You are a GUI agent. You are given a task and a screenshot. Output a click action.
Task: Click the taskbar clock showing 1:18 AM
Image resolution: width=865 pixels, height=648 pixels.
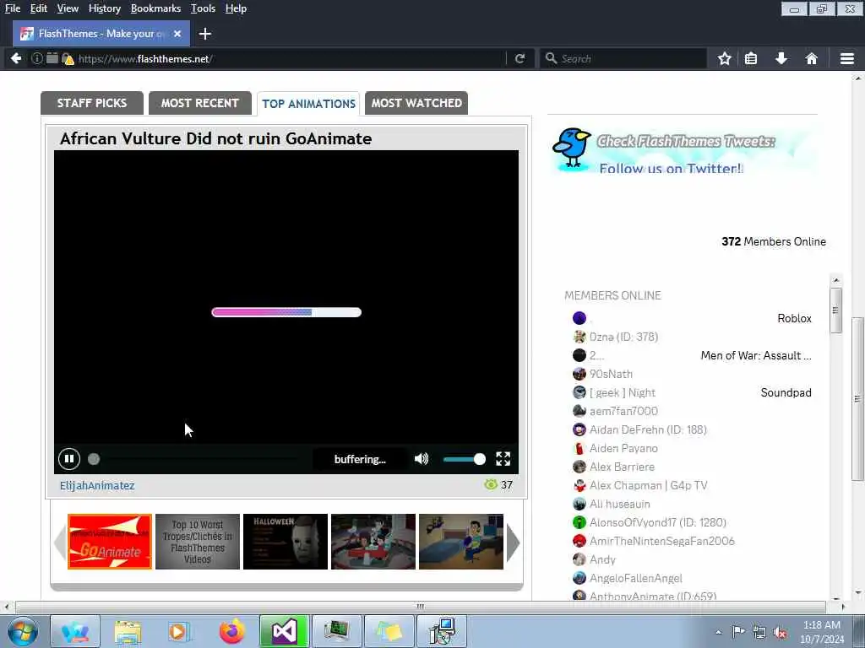coord(821,632)
